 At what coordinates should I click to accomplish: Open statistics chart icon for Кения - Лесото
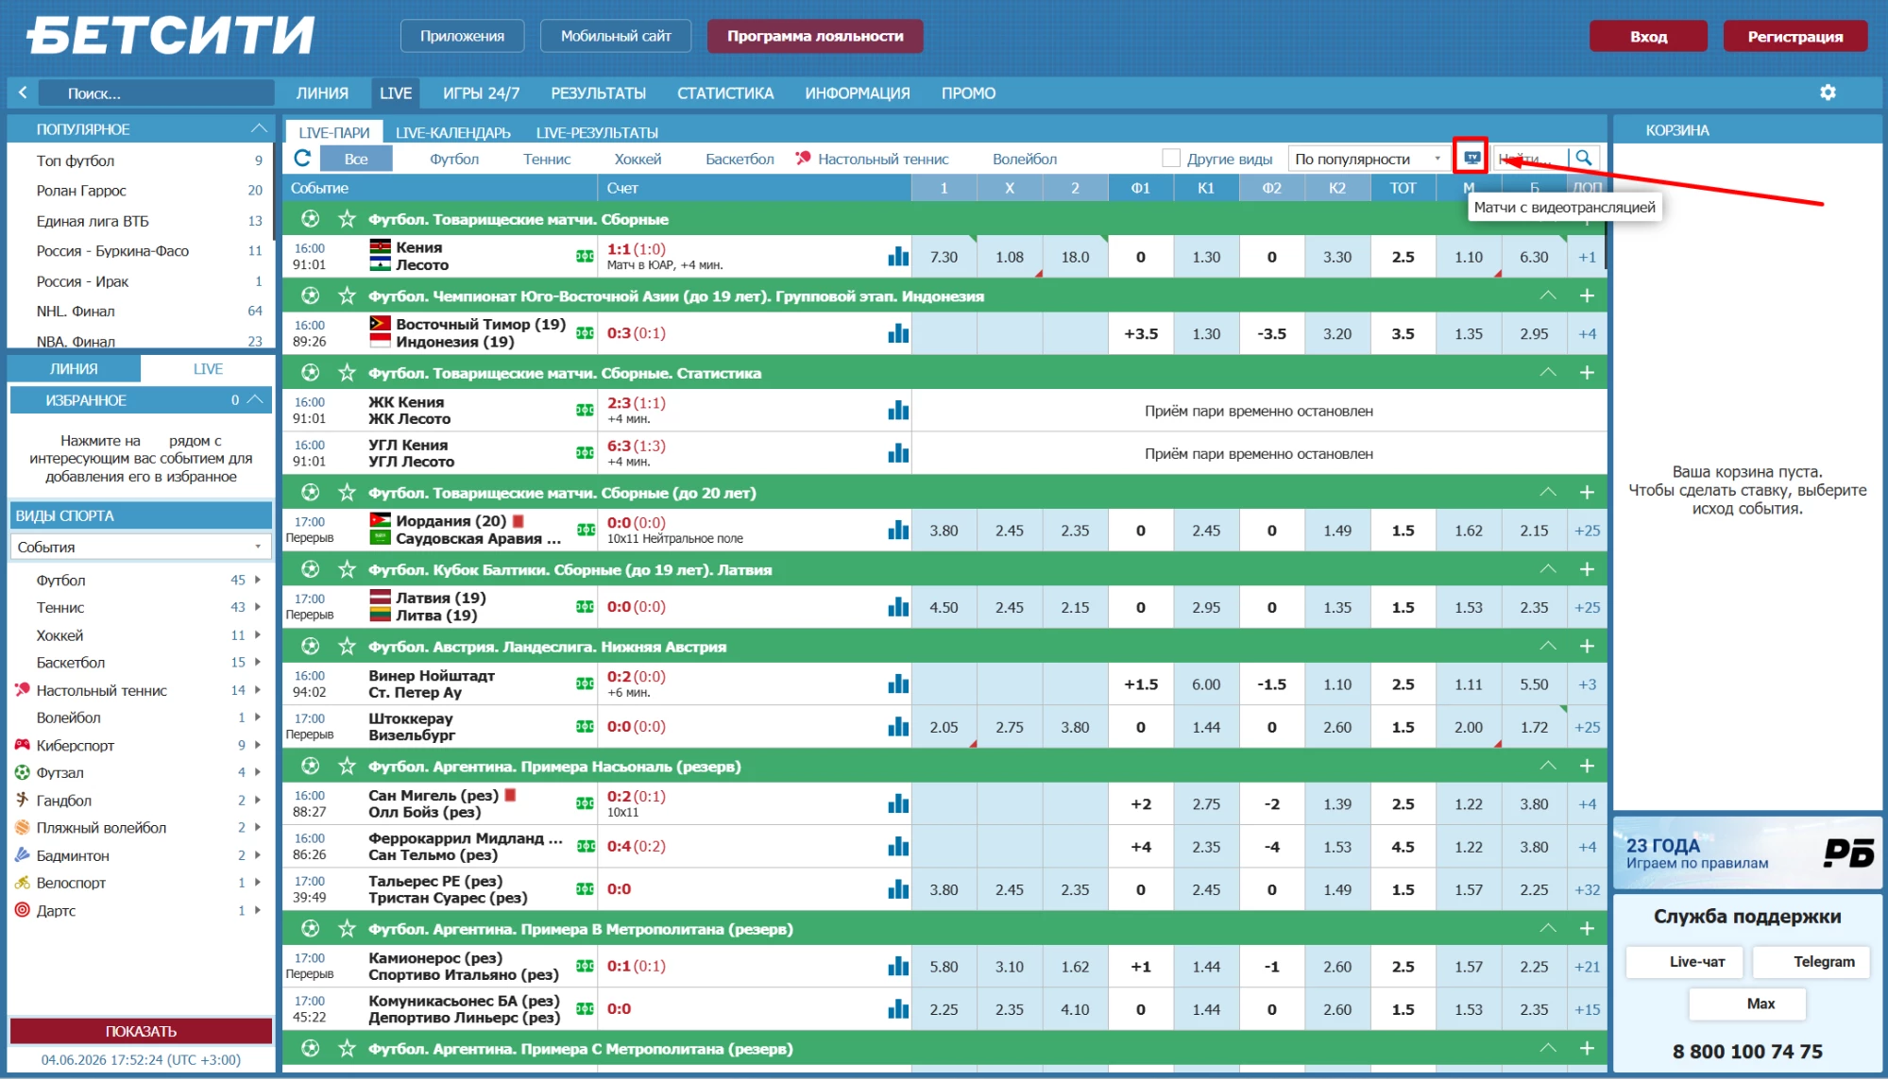pyautogui.click(x=898, y=256)
